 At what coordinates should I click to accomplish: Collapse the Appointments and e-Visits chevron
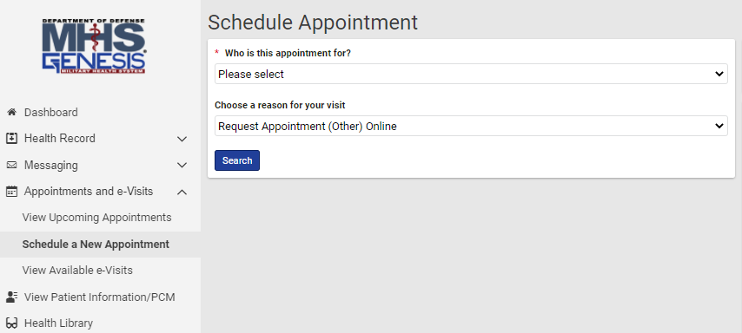[x=182, y=192]
